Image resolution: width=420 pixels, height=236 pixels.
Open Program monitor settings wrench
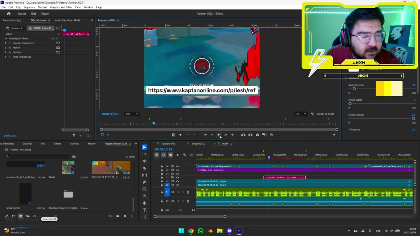(312, 114)
